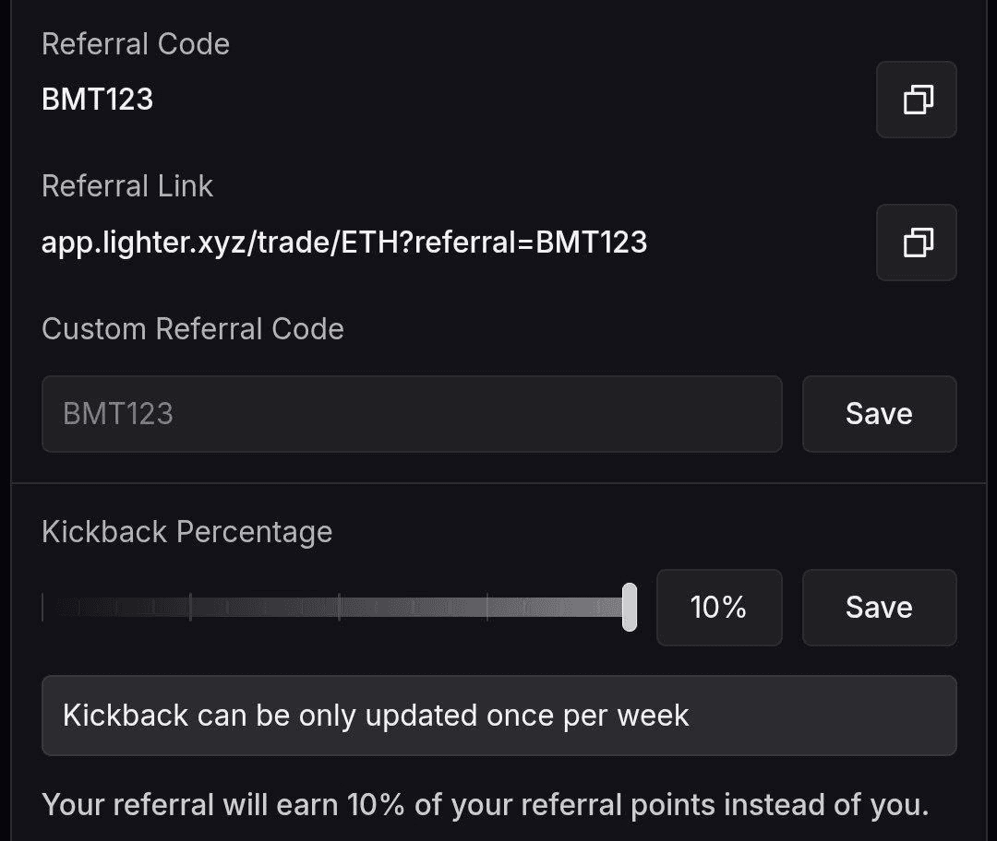Save the kickback percentage

pos(879,608)
